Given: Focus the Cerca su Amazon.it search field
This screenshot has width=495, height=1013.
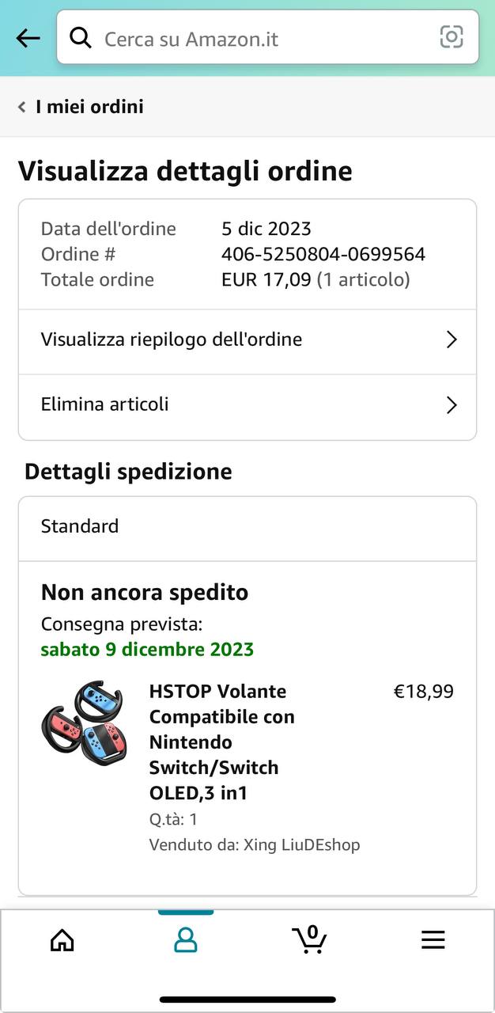Looking at the screenshot, I should 267,37.
